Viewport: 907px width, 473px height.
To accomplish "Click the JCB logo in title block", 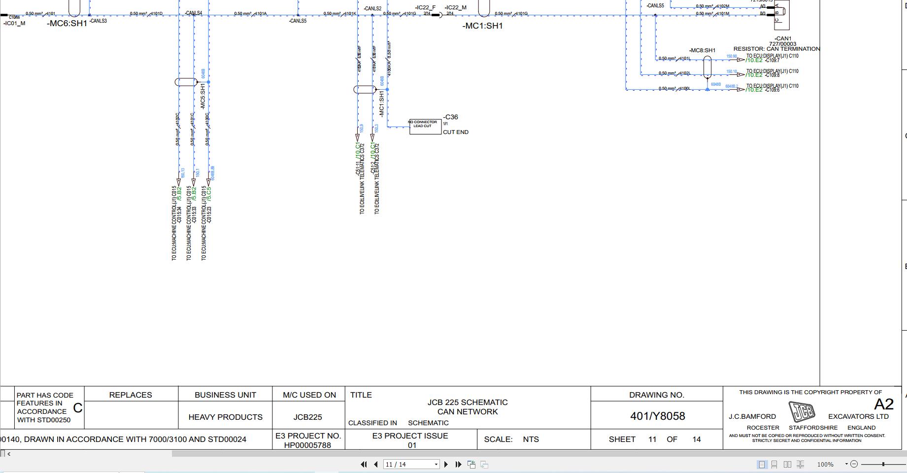I will 802,411.
